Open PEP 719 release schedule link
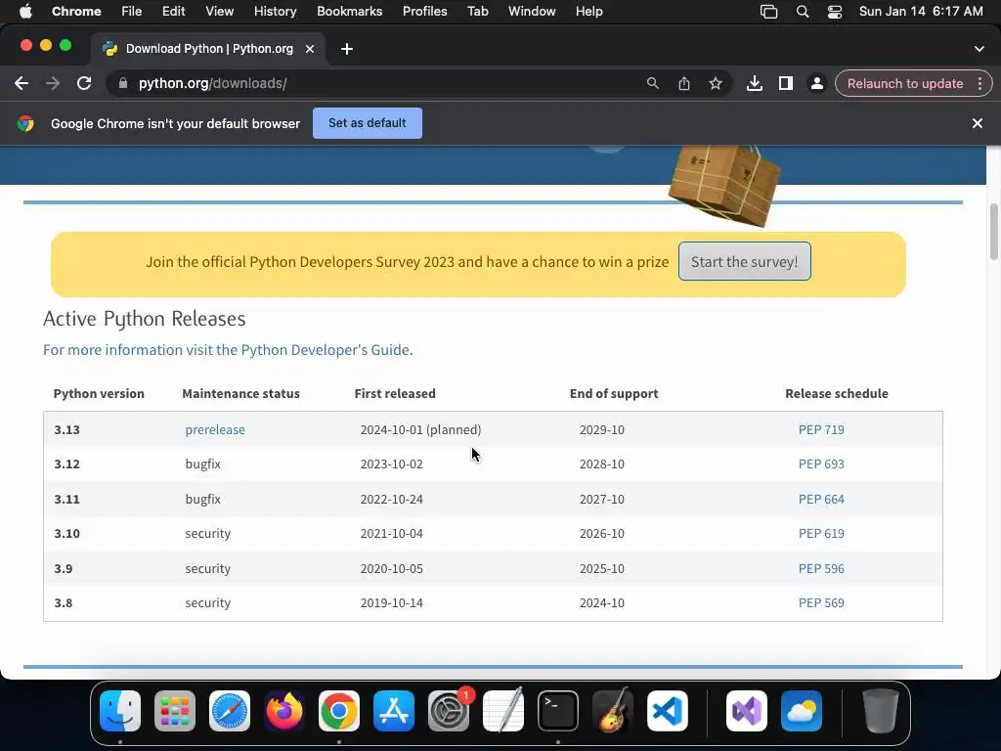Viewport: 1001px width, 751px height. (x=821, y=430)
